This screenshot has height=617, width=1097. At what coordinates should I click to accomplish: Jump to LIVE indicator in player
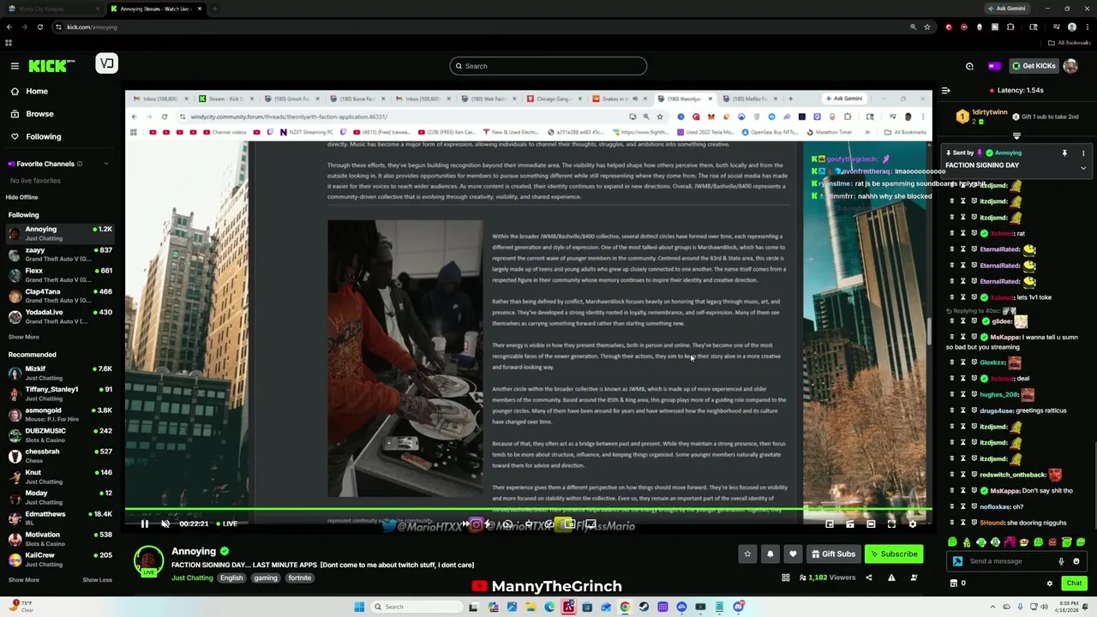[226, 524]
